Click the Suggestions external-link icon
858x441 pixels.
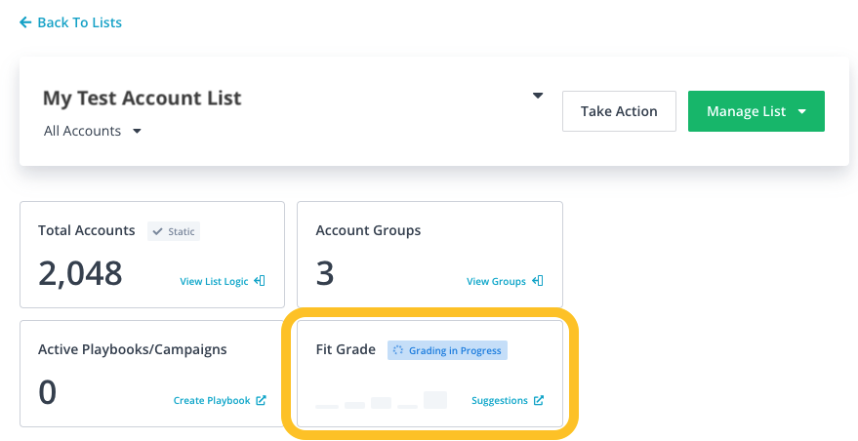point(539,400)
